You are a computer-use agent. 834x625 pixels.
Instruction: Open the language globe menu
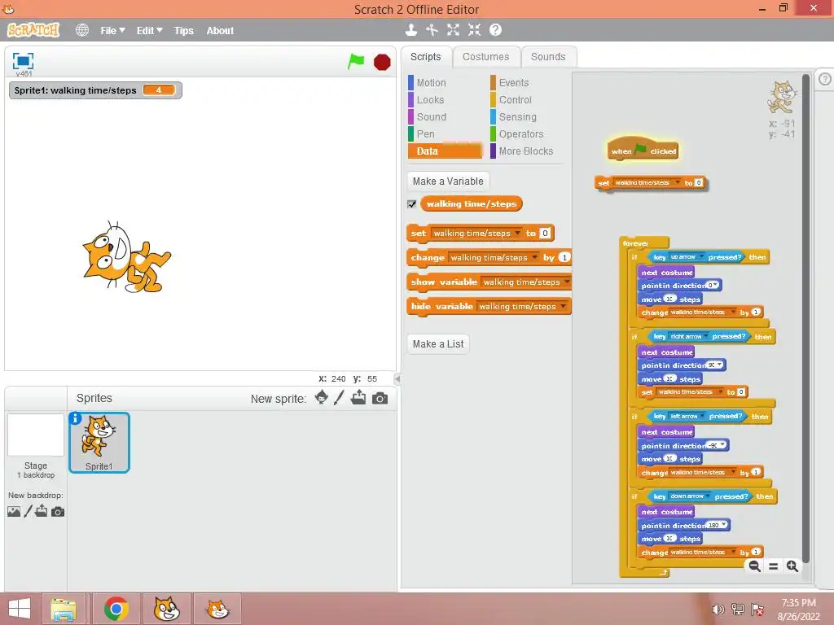tap(82, 30)
